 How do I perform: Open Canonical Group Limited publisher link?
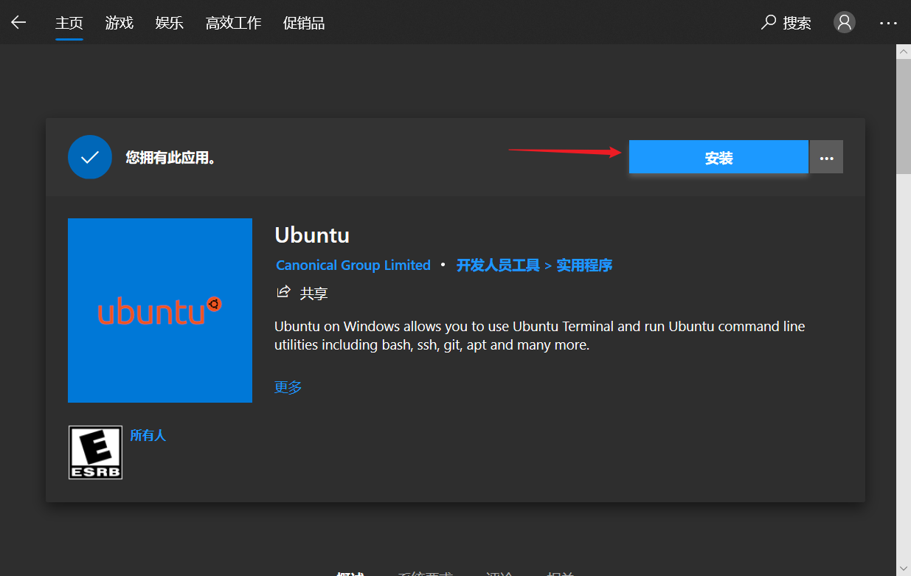point(353,265)
